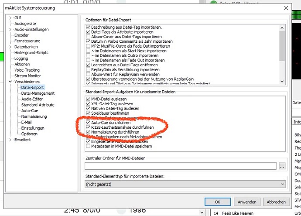The image size is (301, 216).
Task: Select Standard-Attribute tree item
Action: click(38, 105)
